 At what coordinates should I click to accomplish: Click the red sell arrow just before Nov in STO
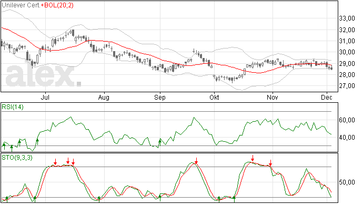270,163
